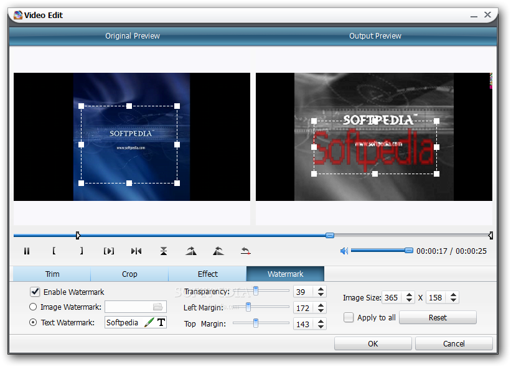
Task: Open font settings T icon
Action: tap(161, 322)
